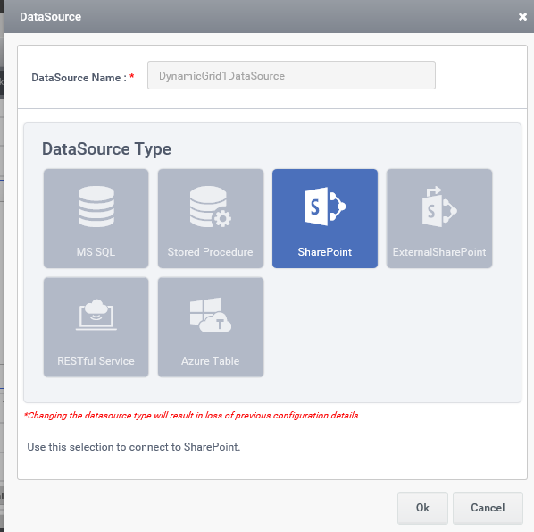Cancel the DataSource dialog
This screenshot has width=534, height=532.
click(488, 508)
